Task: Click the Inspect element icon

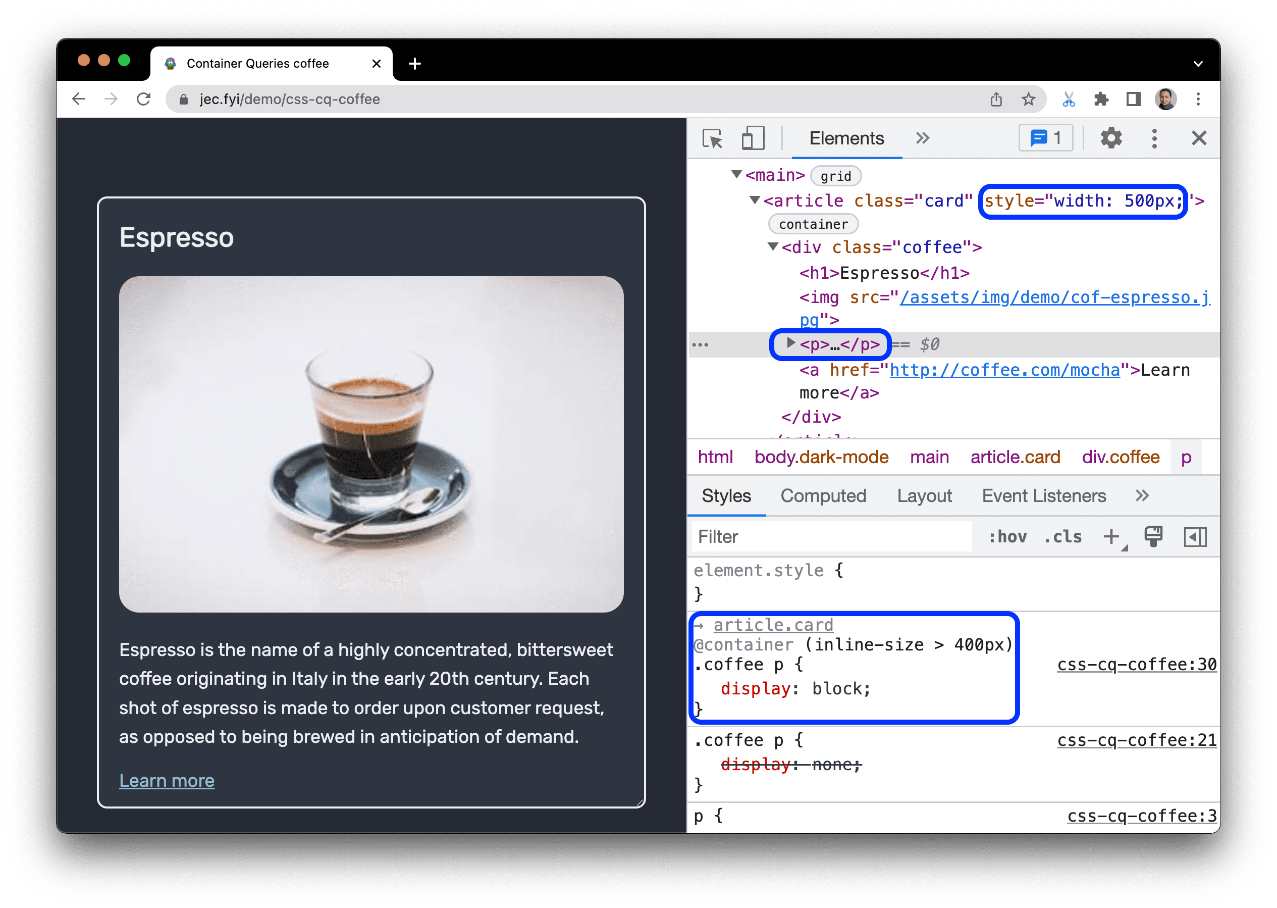Action: (713, 137)
